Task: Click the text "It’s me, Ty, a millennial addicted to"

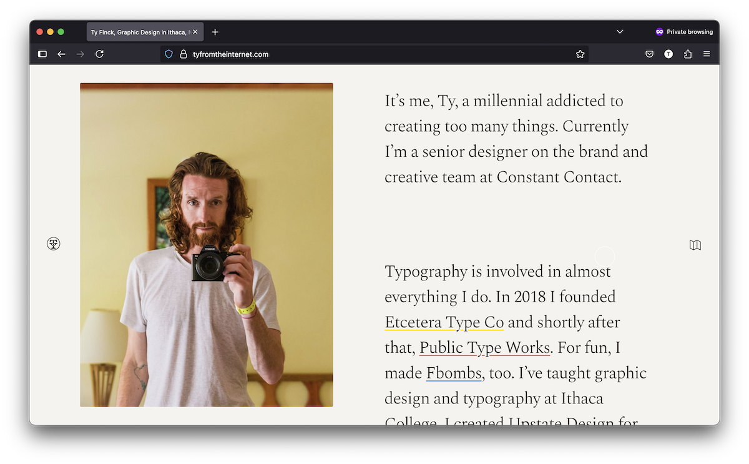Action: coord(504,101)
